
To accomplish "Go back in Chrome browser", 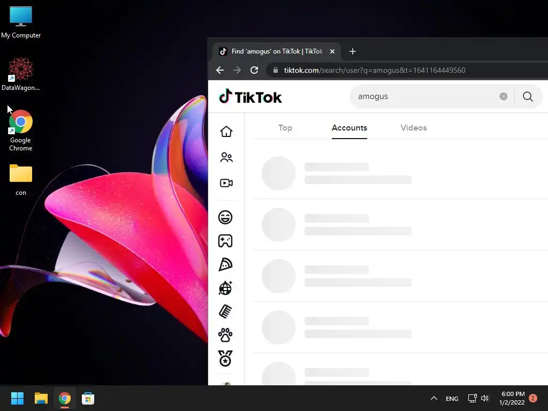I will 220,70.
